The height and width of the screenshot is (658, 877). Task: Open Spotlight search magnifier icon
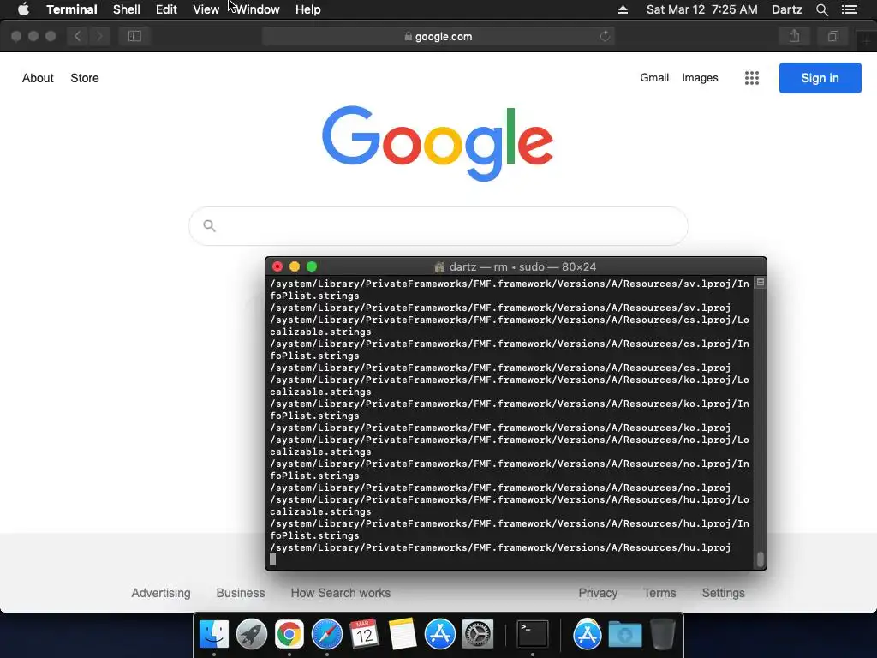pos(821,9)
